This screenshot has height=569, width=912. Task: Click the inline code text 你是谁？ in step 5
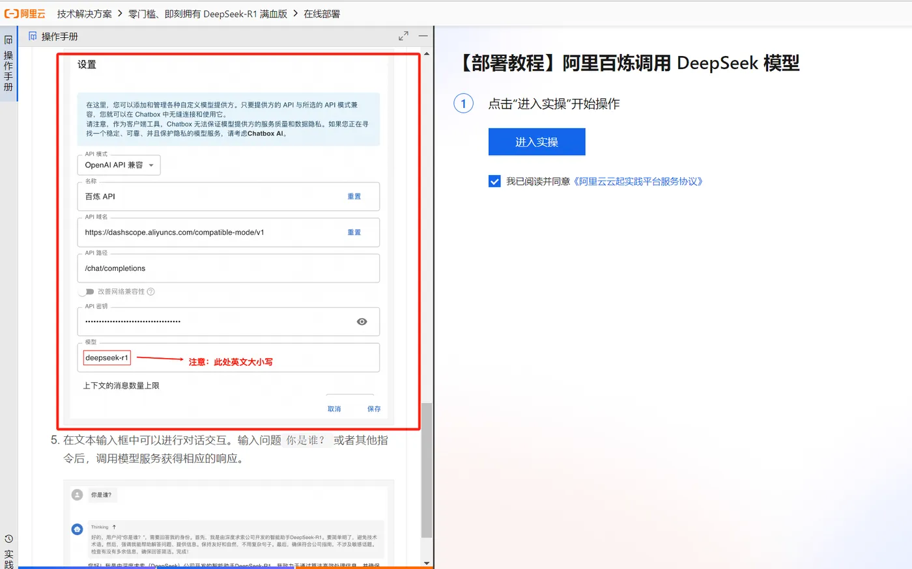[306, 441]
